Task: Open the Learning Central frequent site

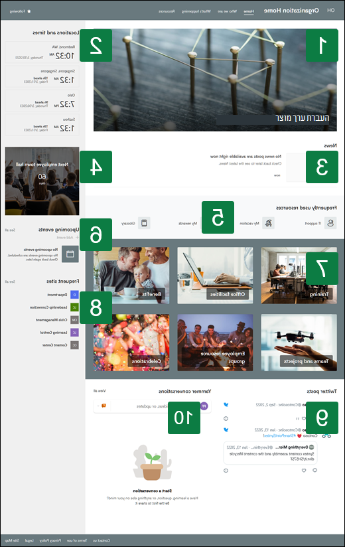Action: coord(54,333)
